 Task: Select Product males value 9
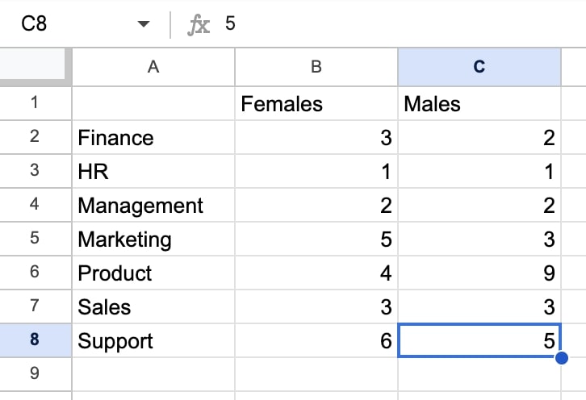(x=479, y=273)
